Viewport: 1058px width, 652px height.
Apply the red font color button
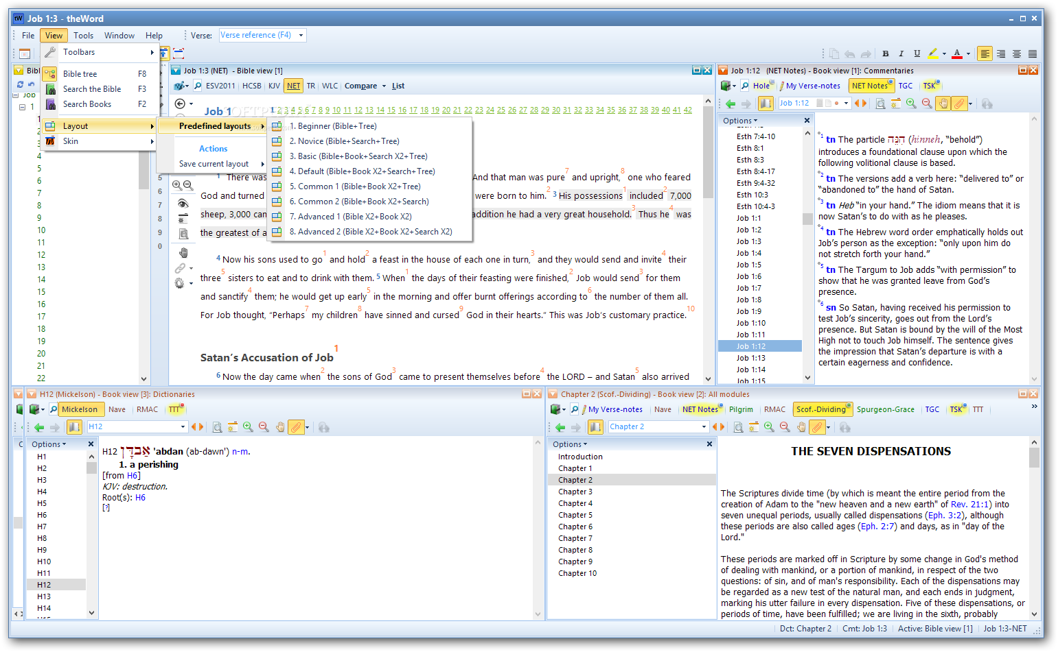(957, 53)
